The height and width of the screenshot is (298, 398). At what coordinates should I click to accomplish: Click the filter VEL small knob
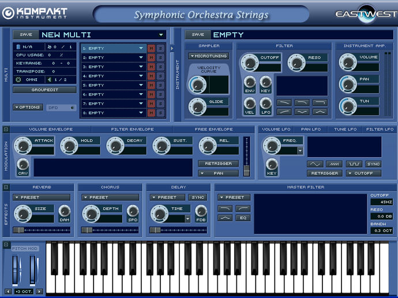pos(250,104)
